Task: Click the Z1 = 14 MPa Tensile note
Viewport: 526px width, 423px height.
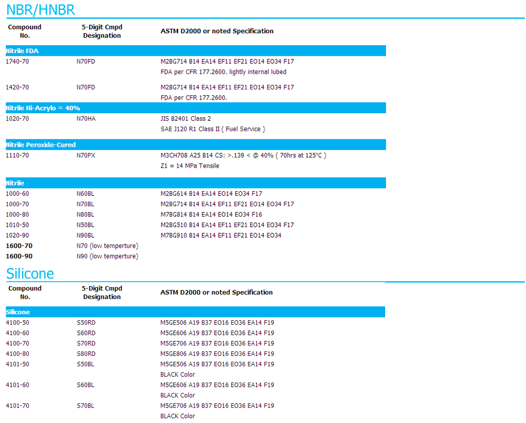Action: (x=190, y=166)
